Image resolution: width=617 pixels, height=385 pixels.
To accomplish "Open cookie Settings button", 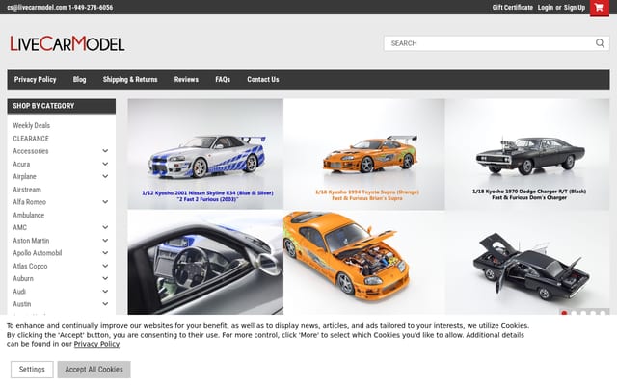I will tap(32, 370).
